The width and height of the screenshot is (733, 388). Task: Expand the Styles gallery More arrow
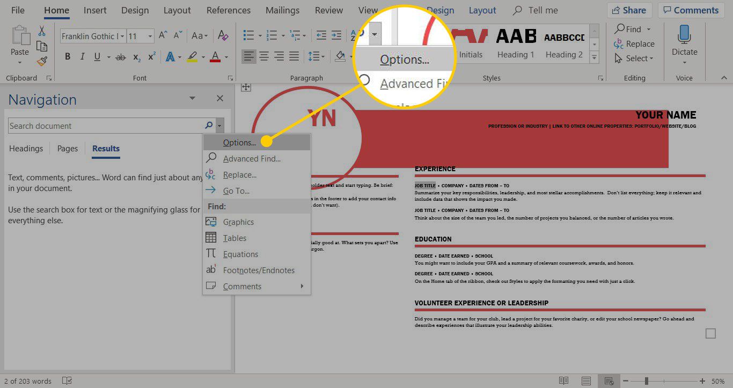594,56
